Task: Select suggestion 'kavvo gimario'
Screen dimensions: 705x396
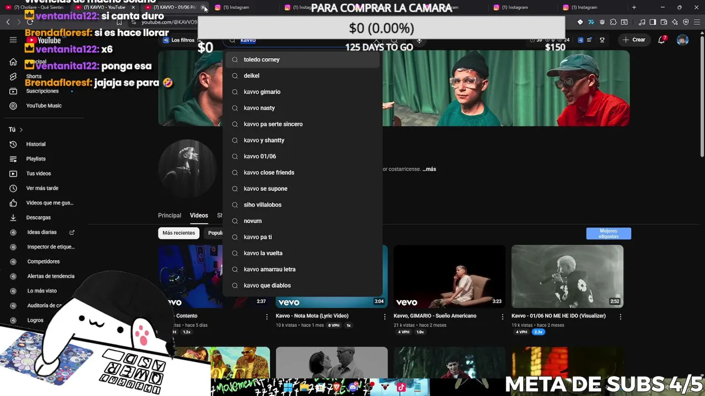Action: click(x=302, y=92)
